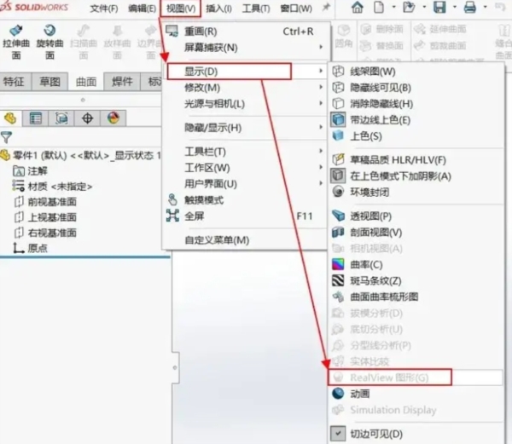Expand the 隐藏/显示(H) submenu
This screenshot has width=512, height=444.
pos(245,128)
